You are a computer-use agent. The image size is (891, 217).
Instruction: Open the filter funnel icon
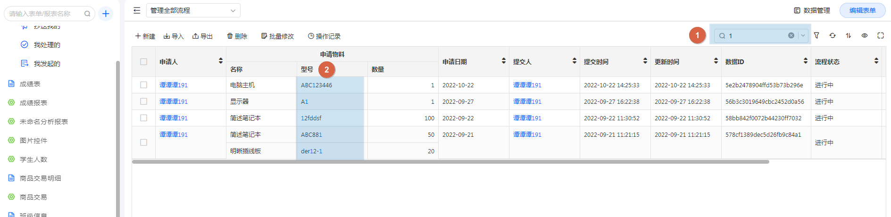pyautogui.click(x=816, y=35)
